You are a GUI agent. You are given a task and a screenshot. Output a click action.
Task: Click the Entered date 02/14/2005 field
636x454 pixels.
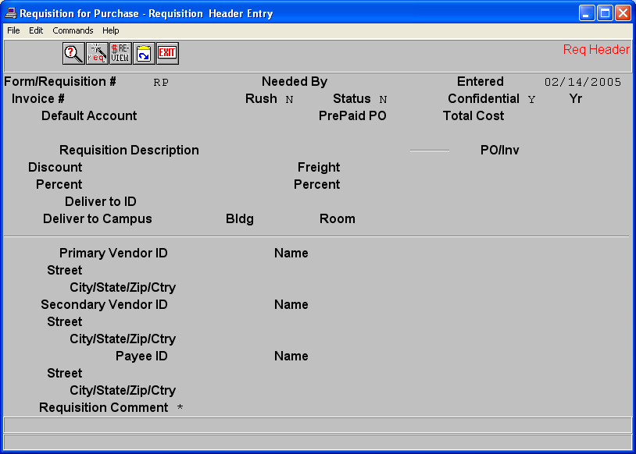click(x=582, y=82)
